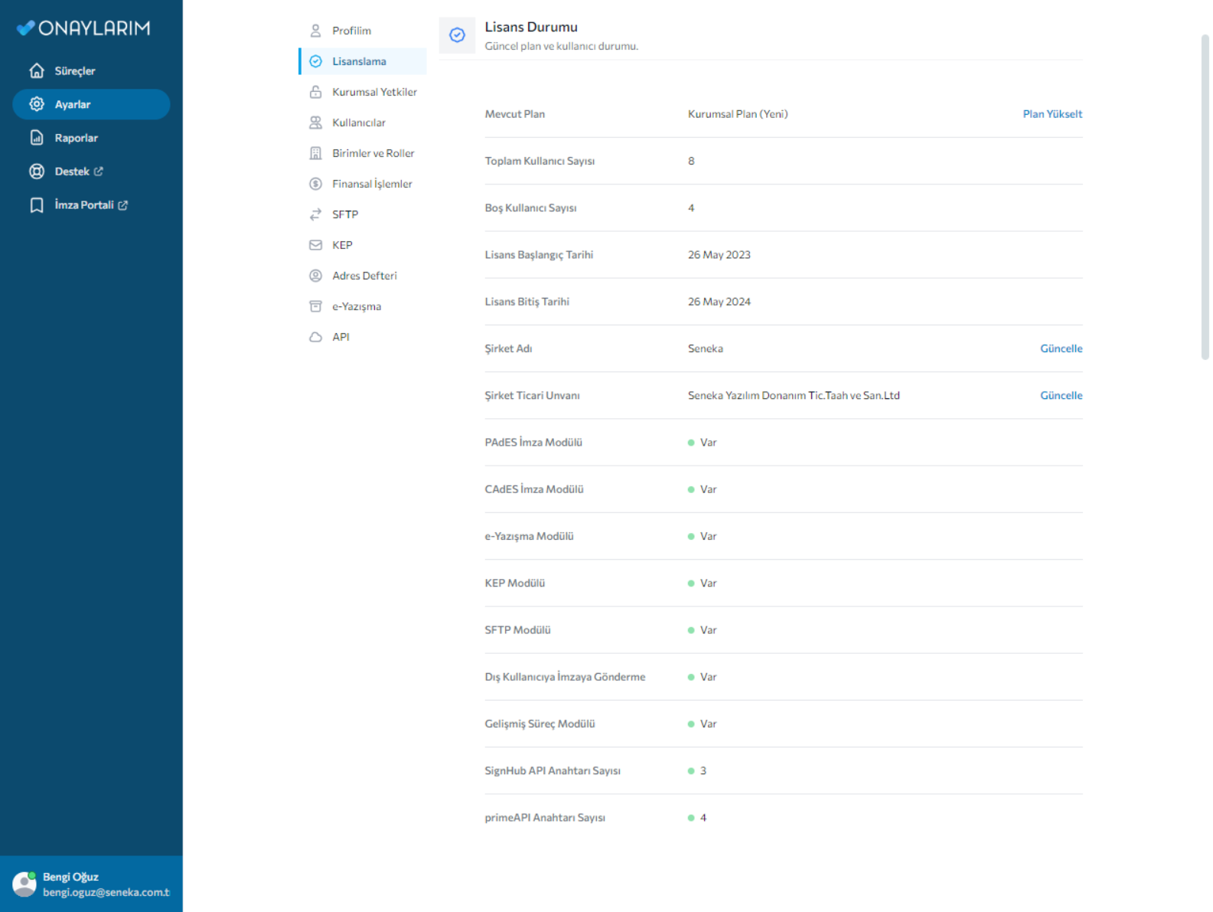Image resolution: width=1213 pixels, height=912 pixels.
Task: Click Güncelle for Şirket Ticari Unvanı
Action: [1060, 395]
